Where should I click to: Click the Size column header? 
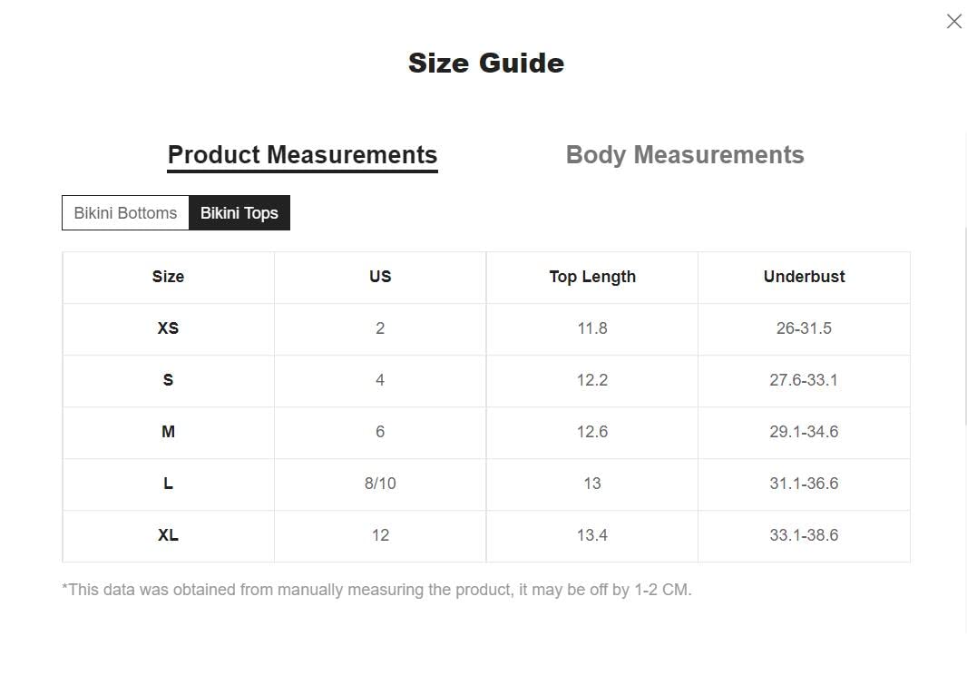pos(168,277)
